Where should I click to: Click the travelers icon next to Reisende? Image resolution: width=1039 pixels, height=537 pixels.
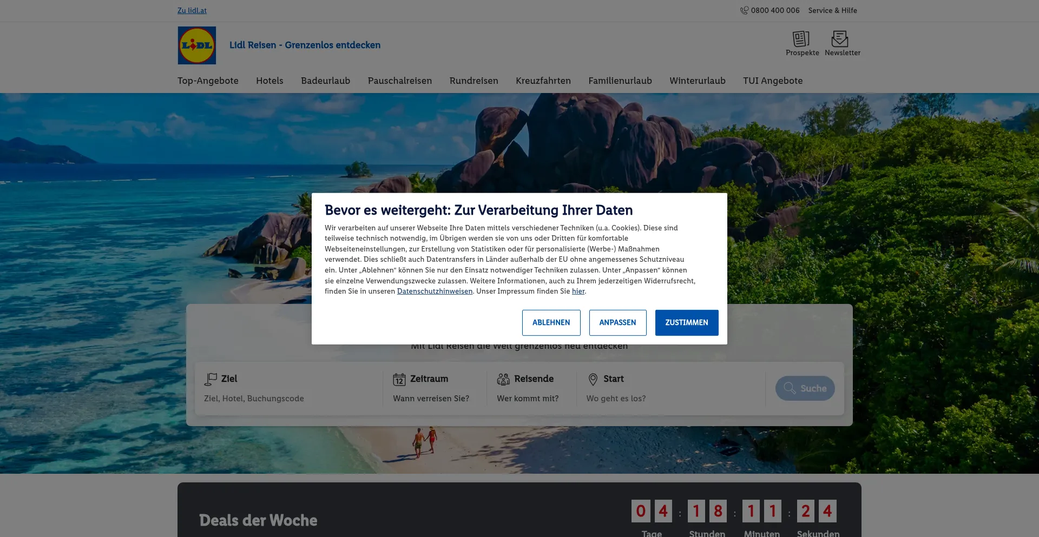click(x=503, y=379)
